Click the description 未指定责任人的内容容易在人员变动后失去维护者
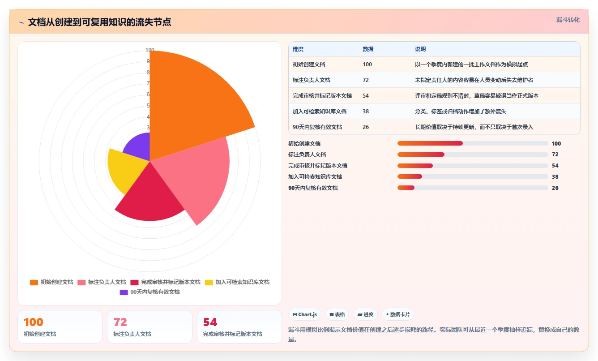Image resolution: width=598 pixels, height=361 pixels. [474, 80]
